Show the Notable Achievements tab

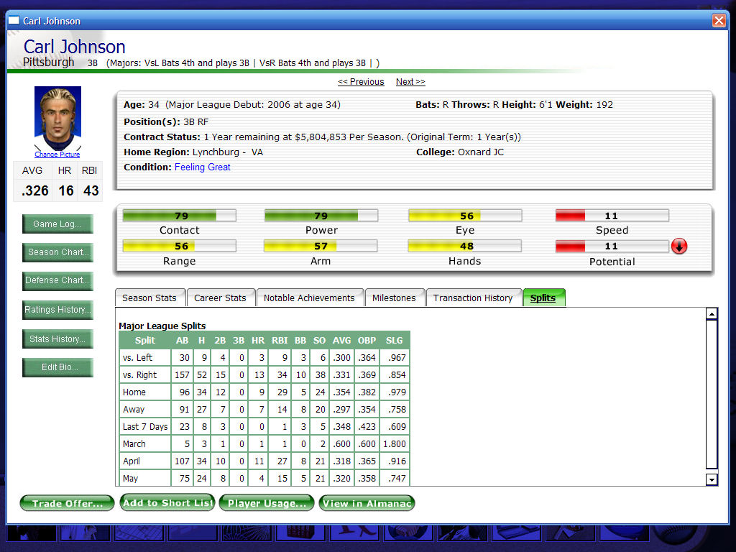point(309,298)
